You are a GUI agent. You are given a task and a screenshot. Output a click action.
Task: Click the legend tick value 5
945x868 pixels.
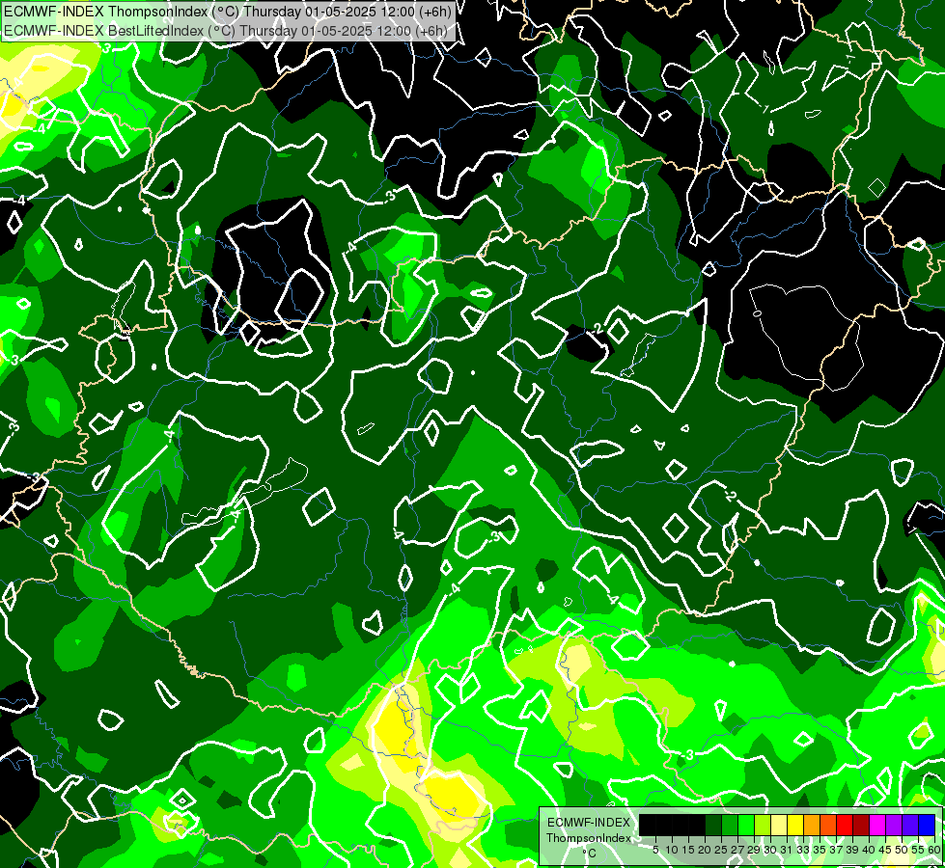[x=655, y=850]
